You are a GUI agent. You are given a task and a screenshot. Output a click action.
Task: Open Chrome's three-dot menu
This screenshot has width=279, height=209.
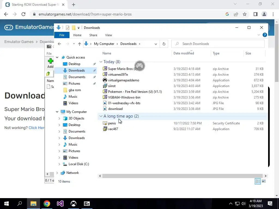273,14
